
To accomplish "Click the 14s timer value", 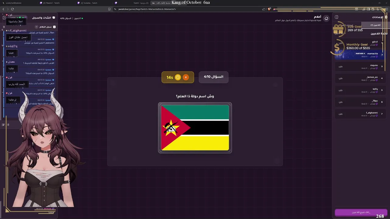I will (x=170, y=78).
